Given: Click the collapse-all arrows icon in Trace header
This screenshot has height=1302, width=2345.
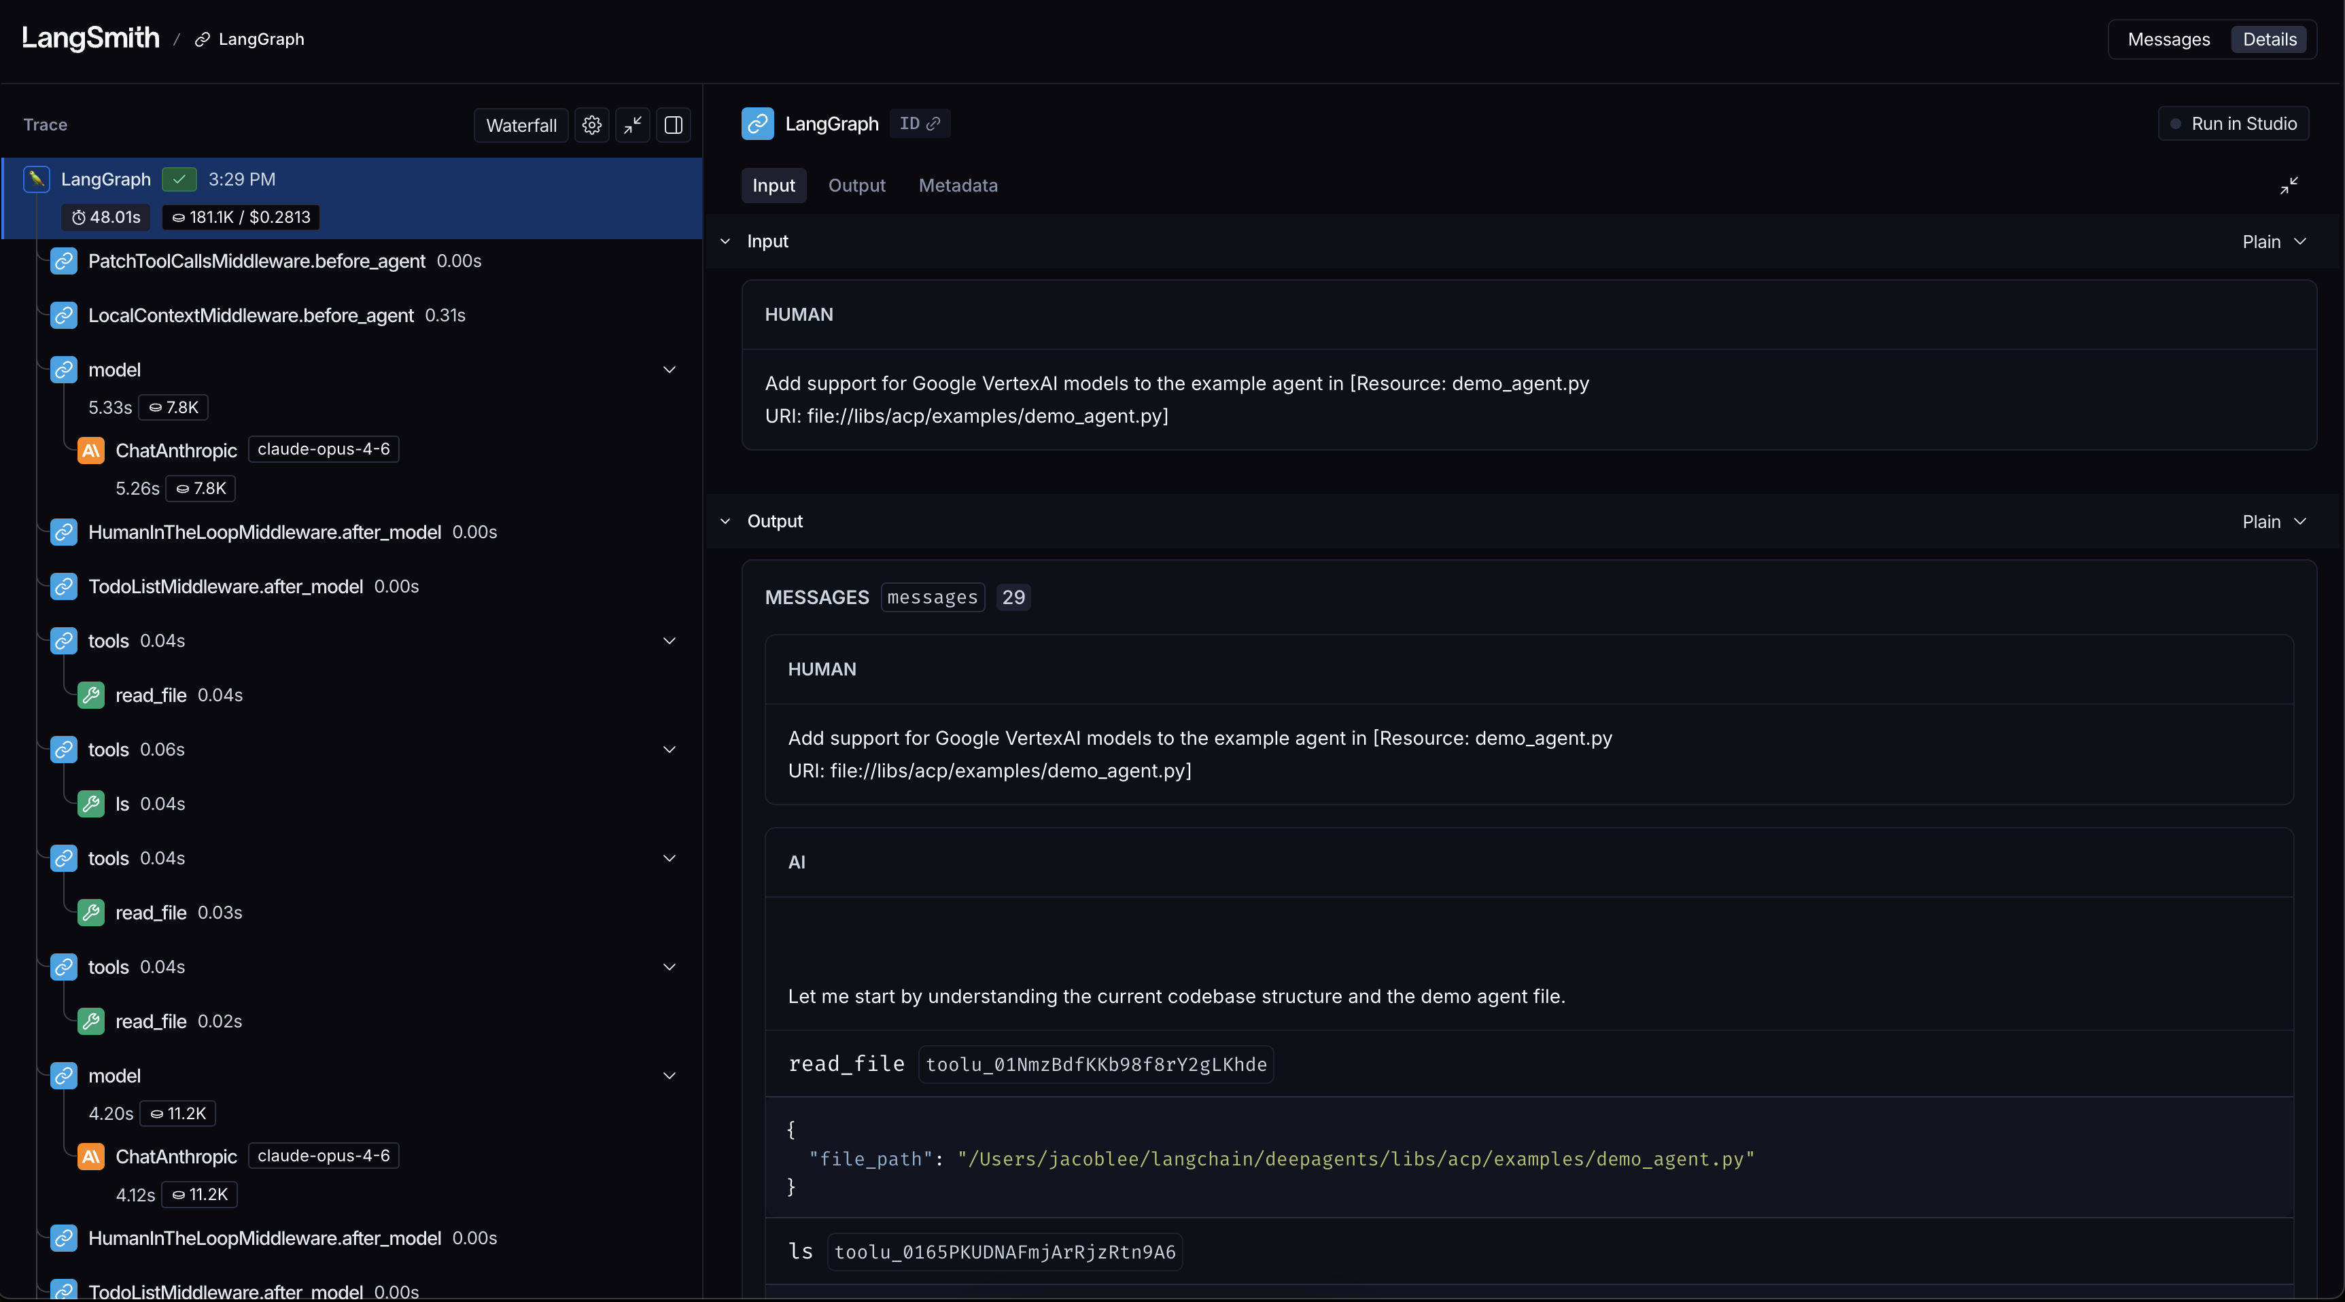Looking at the screenshot, I should coord(633,124).
